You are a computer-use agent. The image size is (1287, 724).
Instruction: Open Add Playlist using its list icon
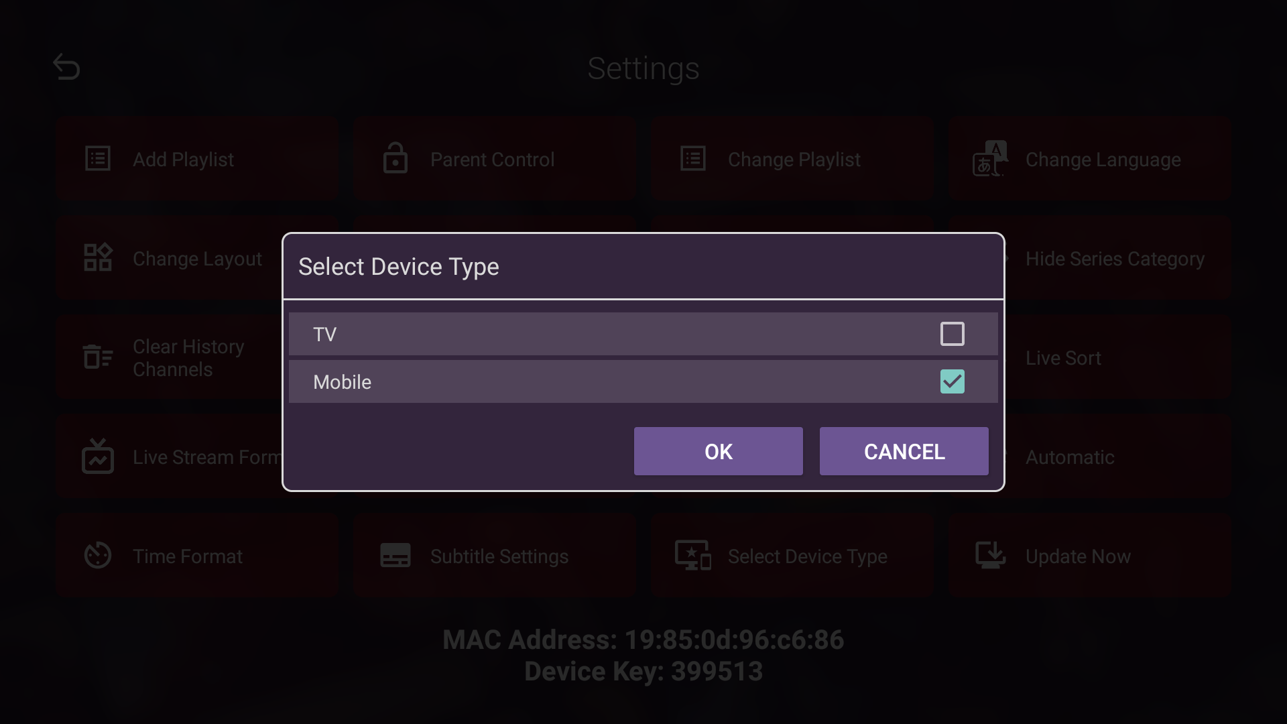[97, 158]
